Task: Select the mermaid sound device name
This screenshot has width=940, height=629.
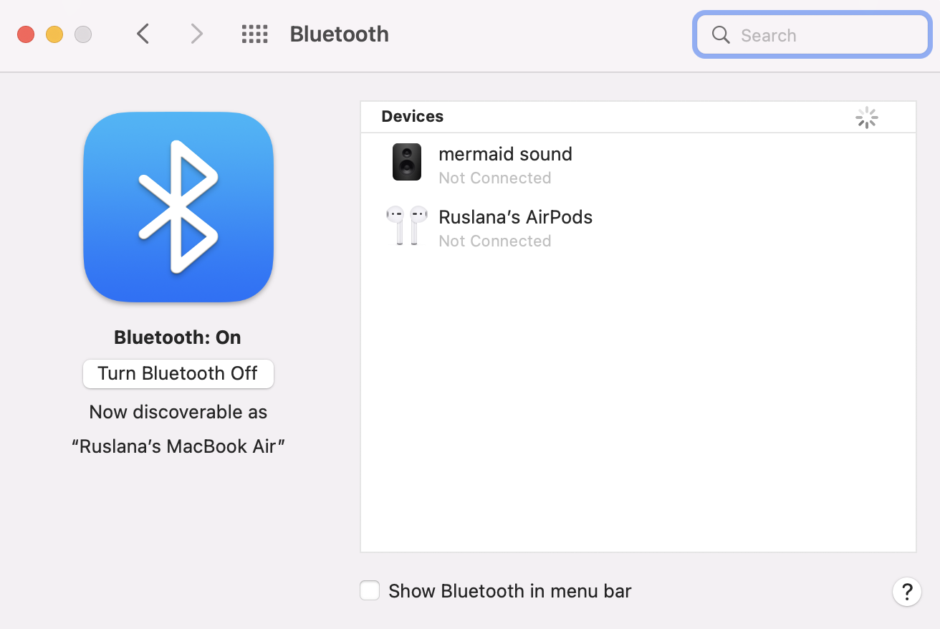Action: coord(505,154)
